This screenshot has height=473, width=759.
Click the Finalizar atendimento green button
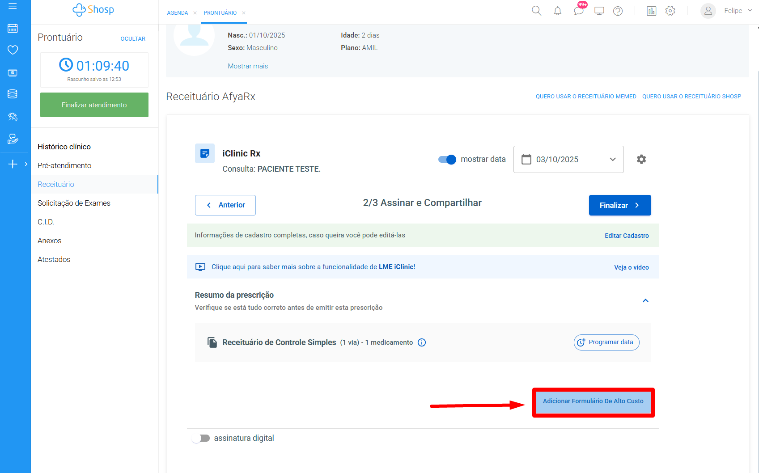coord(94,105)
